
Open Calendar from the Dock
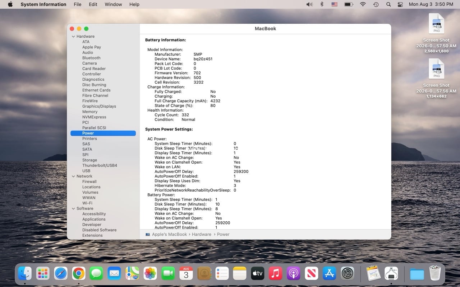[186, 274]
